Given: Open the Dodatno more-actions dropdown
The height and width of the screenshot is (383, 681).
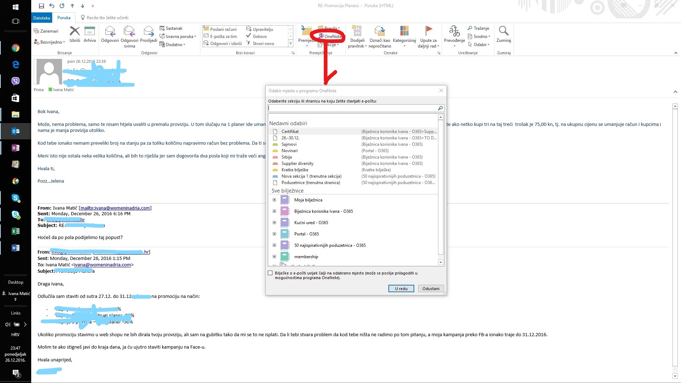Looking at the screenshot, I should coord(173,45).
